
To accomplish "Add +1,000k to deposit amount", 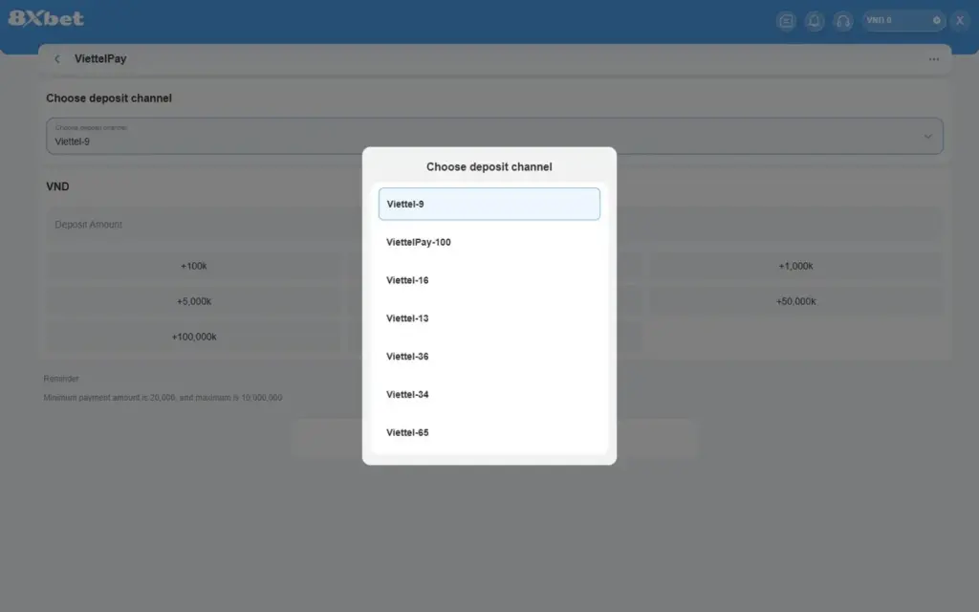I will coord(795,266).
